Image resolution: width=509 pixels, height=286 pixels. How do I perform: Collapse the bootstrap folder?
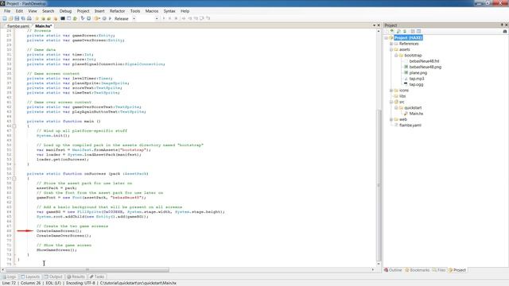coord(396,55)
